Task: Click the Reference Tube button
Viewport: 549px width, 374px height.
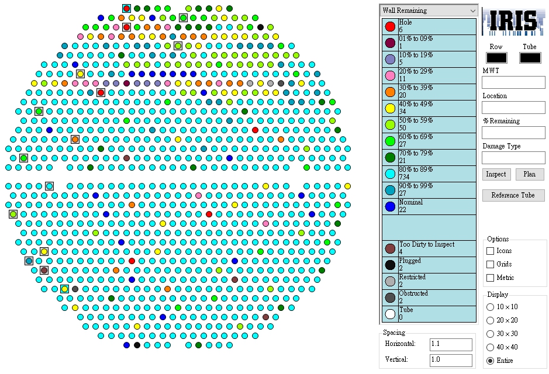Action: pos(513,195)
